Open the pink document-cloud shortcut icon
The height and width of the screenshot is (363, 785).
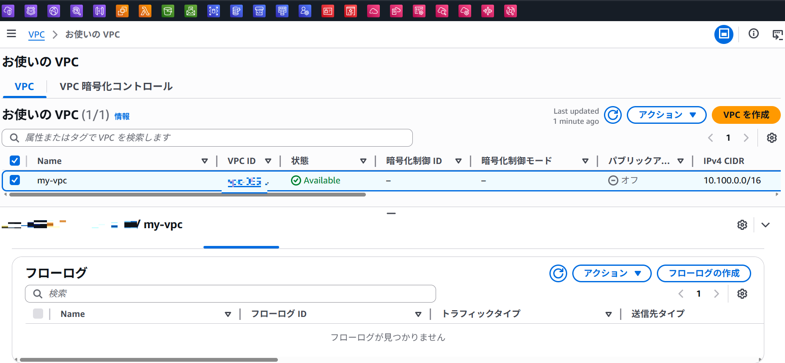click(x=396, y=11)
